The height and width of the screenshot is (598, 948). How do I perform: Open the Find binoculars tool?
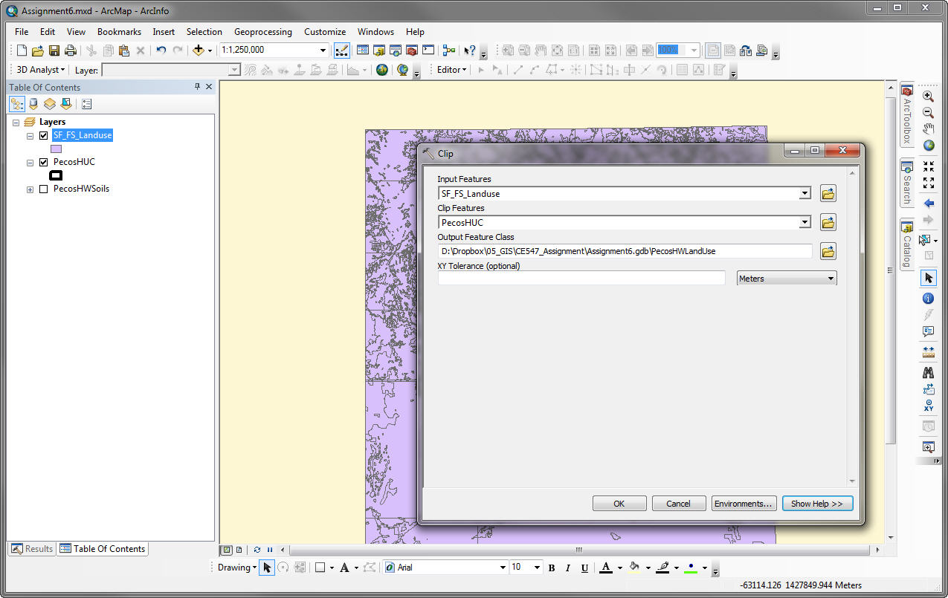pyautogui.click(x=929, y=372)
